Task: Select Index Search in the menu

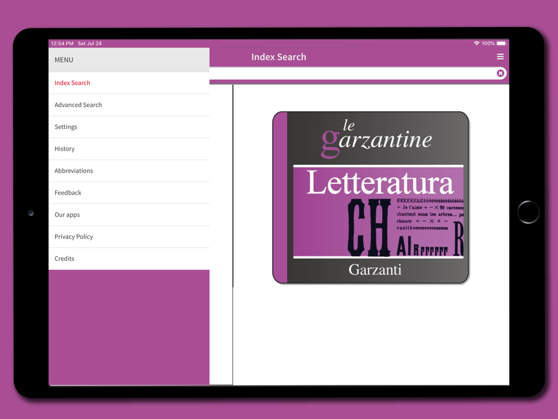Action: (x=129, y=83)
